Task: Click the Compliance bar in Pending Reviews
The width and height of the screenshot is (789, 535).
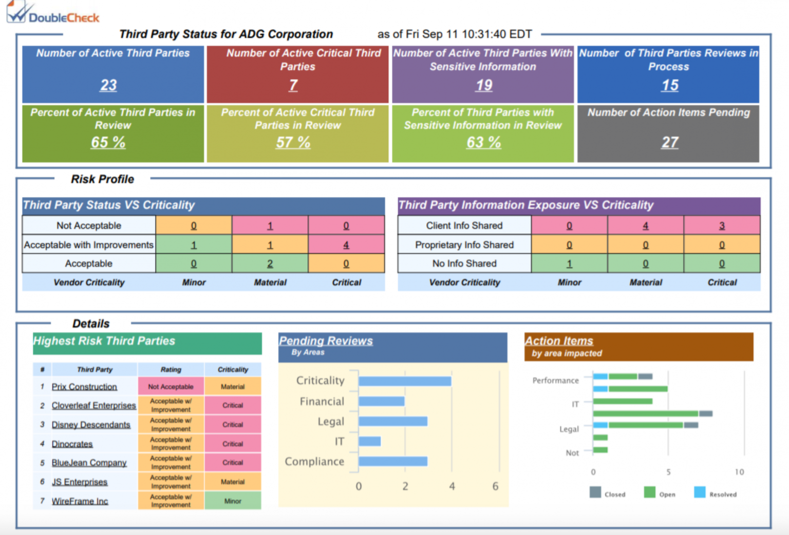Action: (x=393, y=461)
